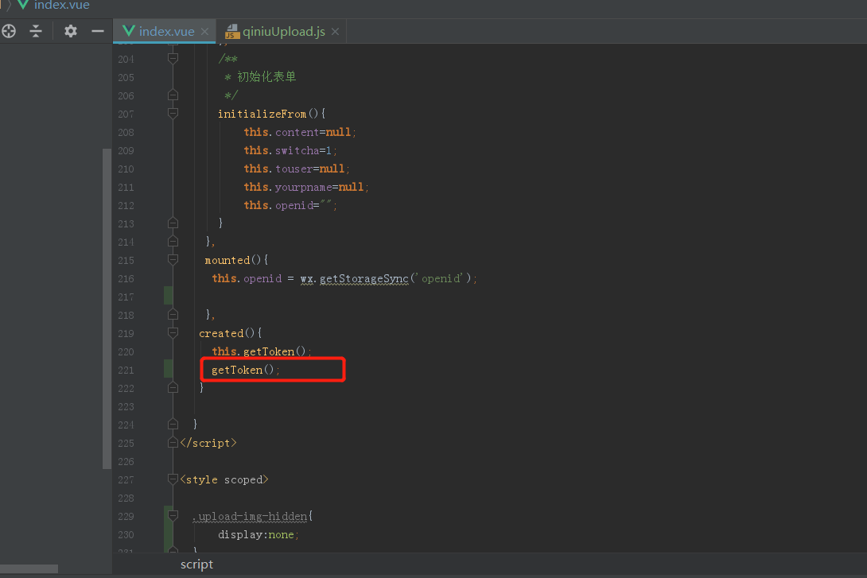Collapse the mounted function at line 215
867x578 pixels.
pos(173,260)
